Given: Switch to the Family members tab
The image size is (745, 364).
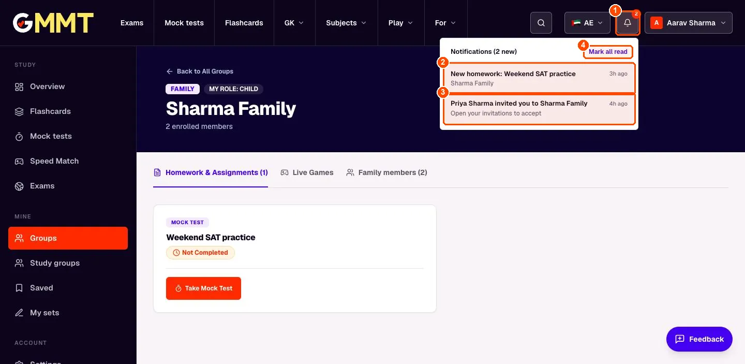Looking at the screenshot, I should (x=387, y=172).
